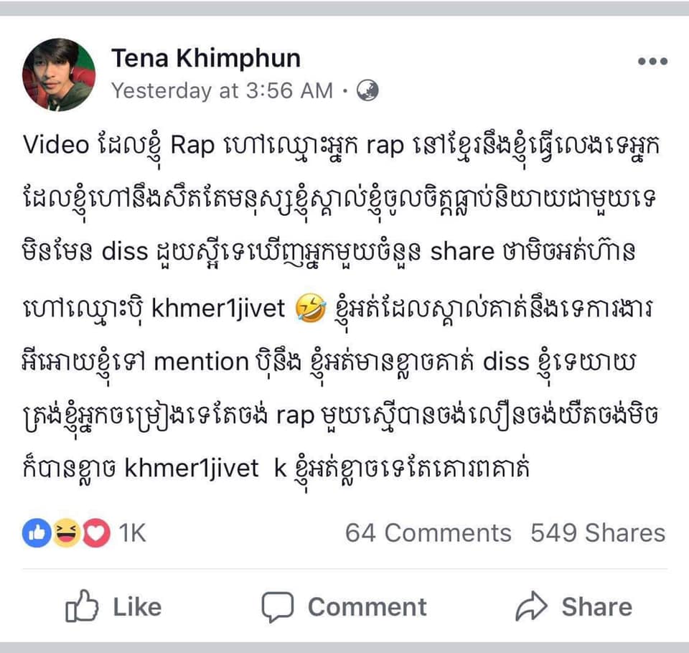
Task: Click the Like text label
Action: coord(137,607)
